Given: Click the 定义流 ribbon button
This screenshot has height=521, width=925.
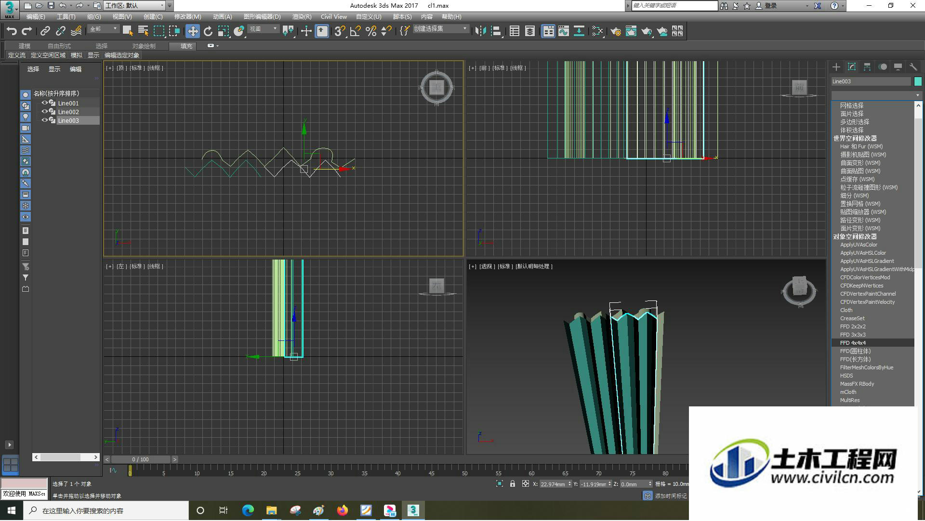Looking at the screenshot, I should tap(17, 55).
